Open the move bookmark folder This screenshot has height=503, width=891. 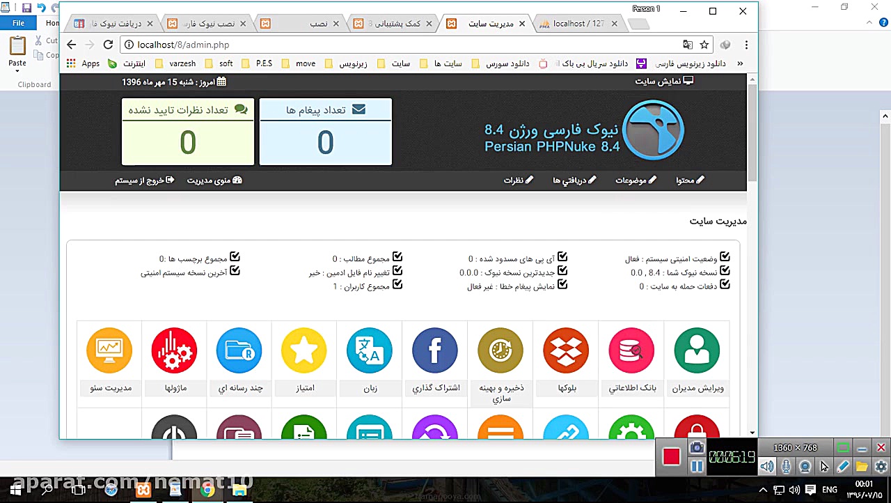299,63
